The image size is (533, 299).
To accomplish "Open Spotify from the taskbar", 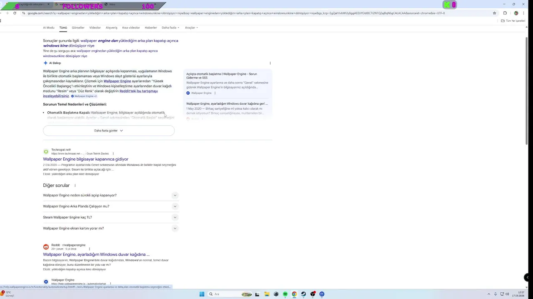I will point(285,294).
